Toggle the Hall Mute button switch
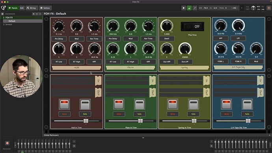The image size is (272, 153). (x=64, y=104)
